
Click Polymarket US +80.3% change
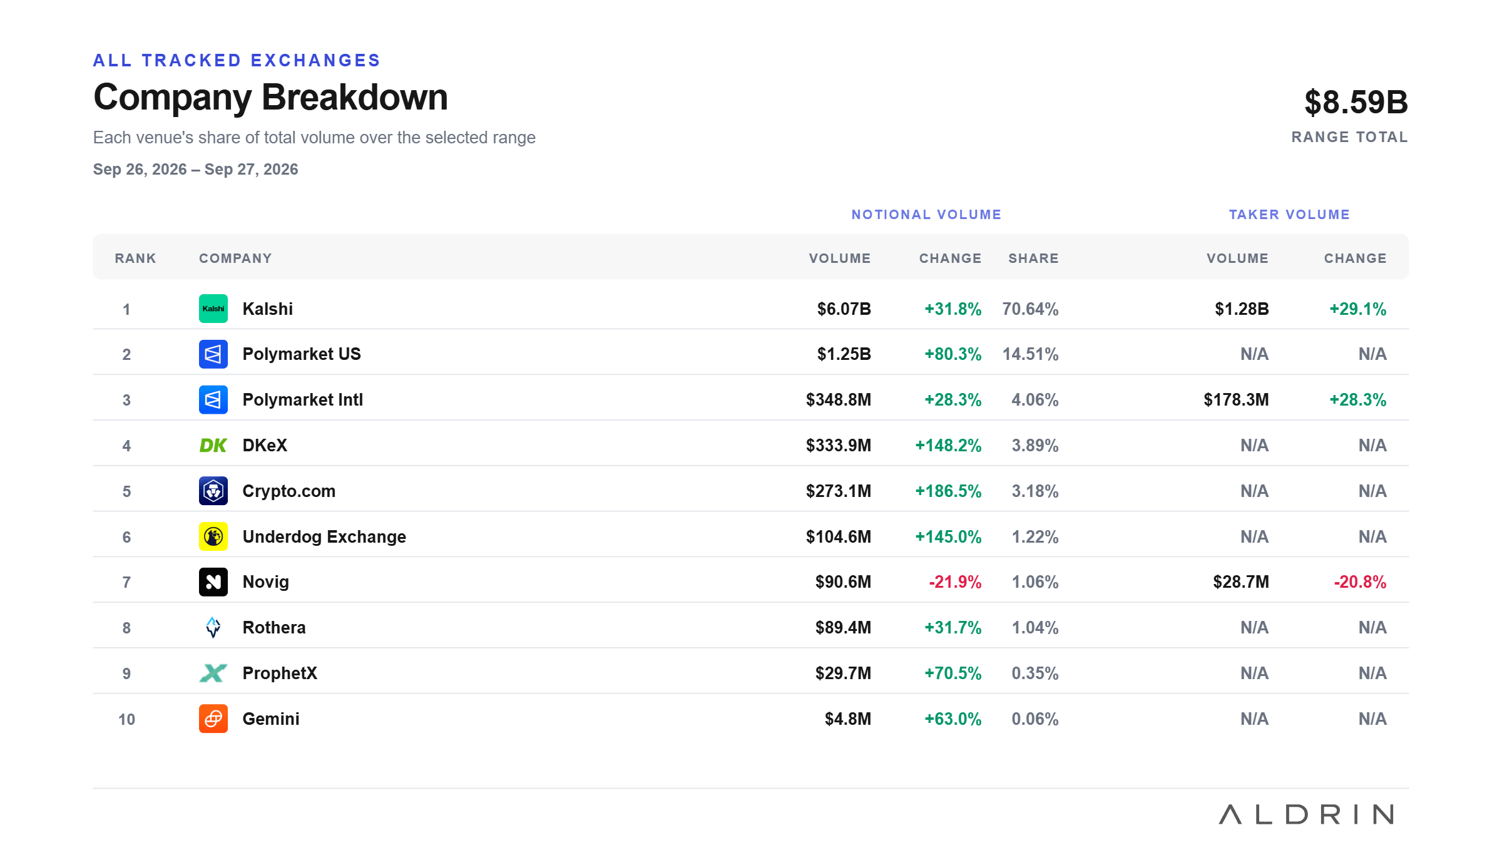point(953,354)
